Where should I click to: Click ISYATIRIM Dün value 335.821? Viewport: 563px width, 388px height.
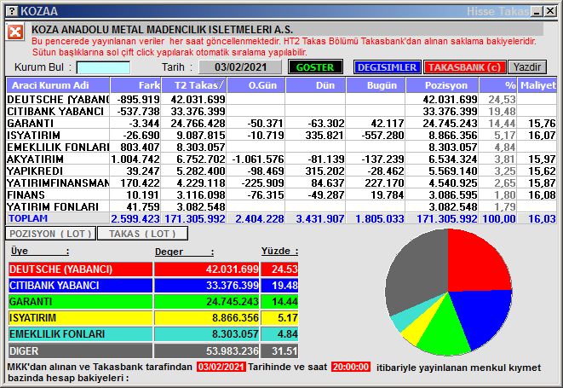click(x=325, y=136)
